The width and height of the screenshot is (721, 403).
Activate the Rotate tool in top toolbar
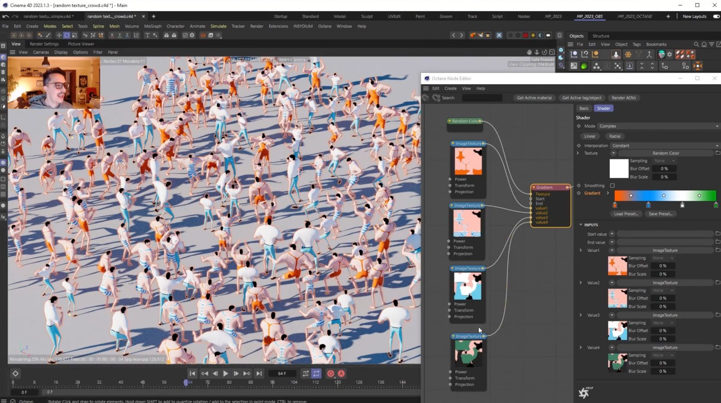coord(67,35)
